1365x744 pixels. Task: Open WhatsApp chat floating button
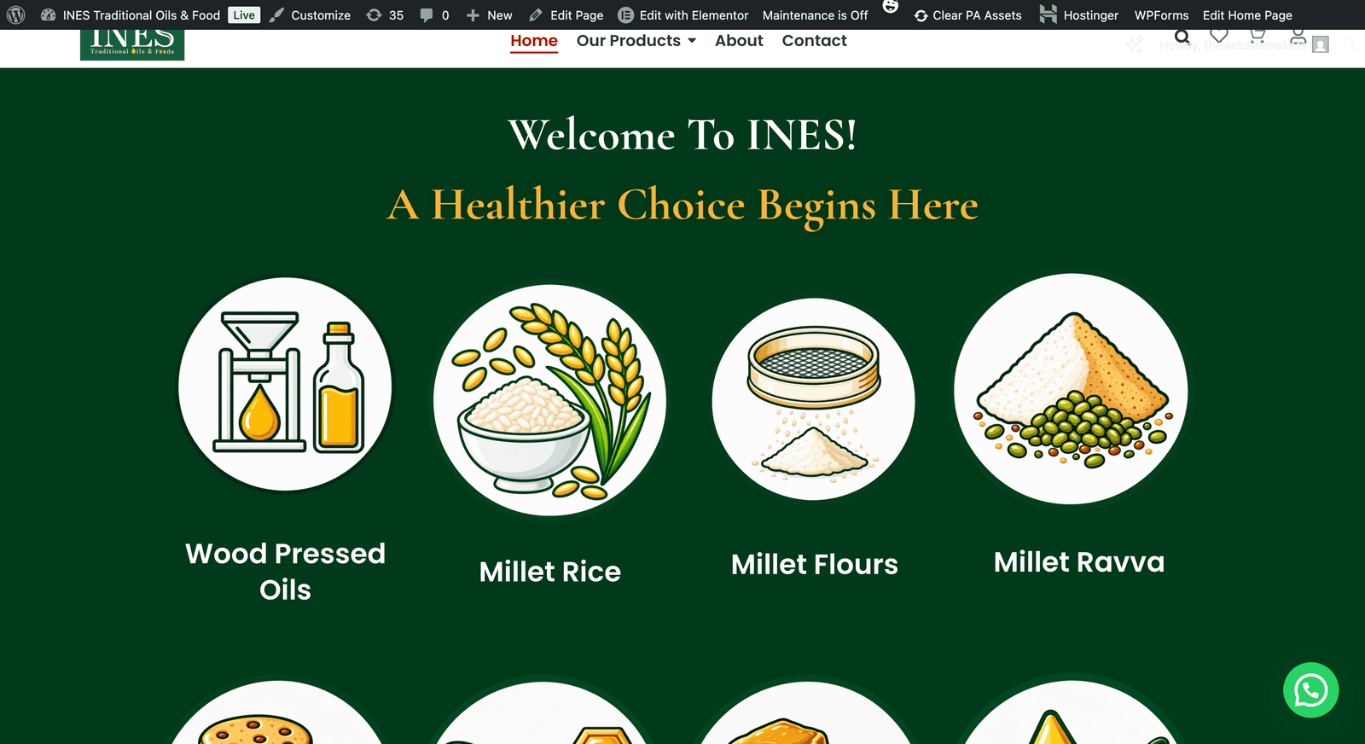pyautogui.click(x=1310, y=690)
